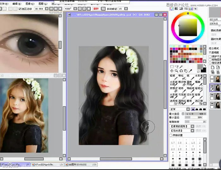The height and width of the screenshot is (170, 221).
Task: Choose the 选择笔 selection pen
Action: pos(174,102)
